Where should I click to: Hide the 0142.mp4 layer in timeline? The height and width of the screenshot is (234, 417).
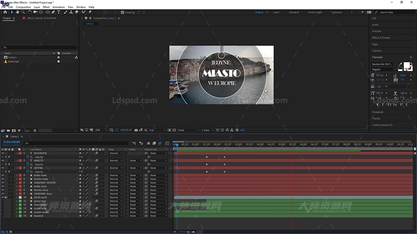tap(3, 198)
